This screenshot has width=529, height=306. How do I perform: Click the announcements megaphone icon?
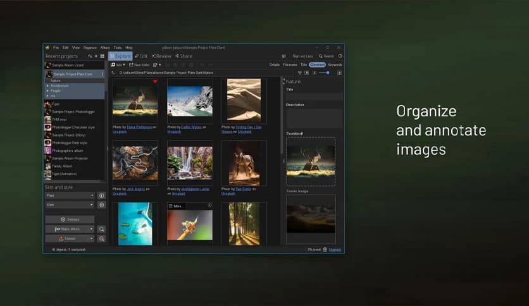[x=284, y=56]
